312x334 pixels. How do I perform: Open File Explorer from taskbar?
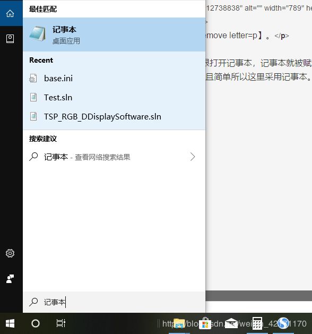[x=179, y=323]
